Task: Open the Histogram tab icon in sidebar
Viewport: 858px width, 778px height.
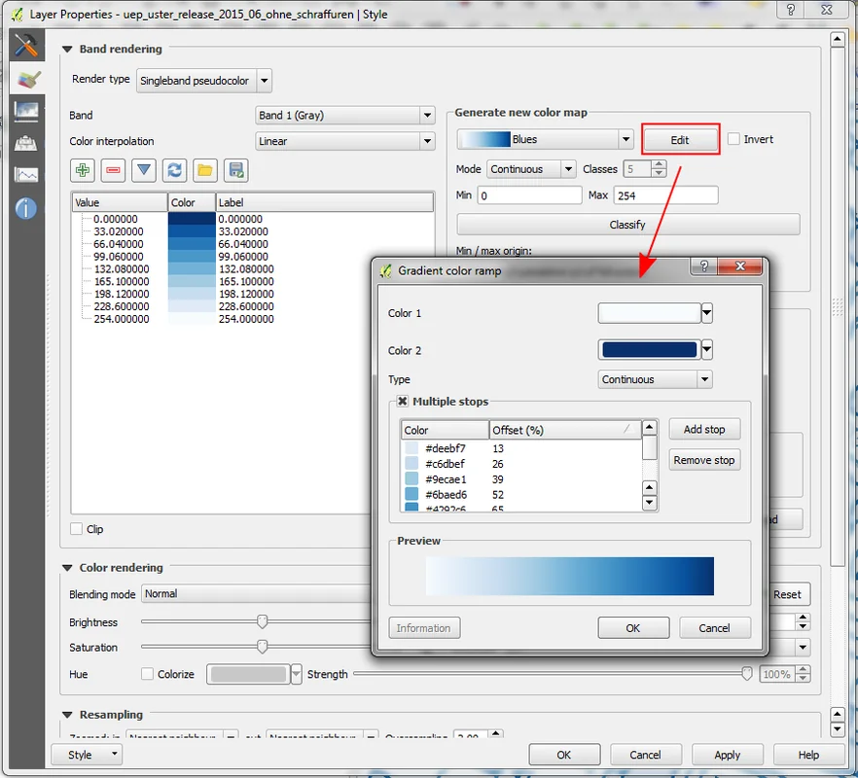Action: coord(26,175)
